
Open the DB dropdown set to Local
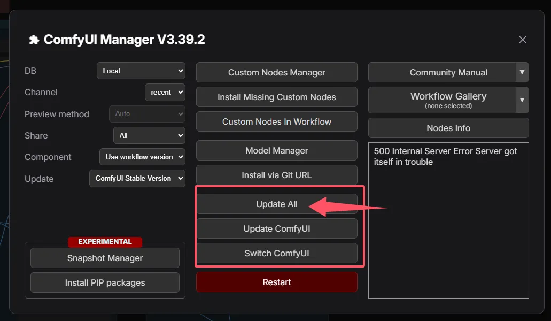[x=141, y=71]
